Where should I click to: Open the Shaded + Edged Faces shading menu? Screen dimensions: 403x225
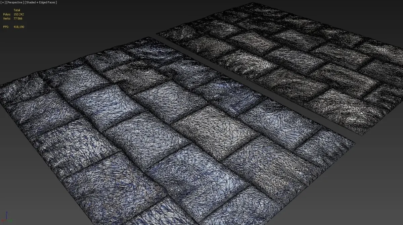[x=41, y=2]
